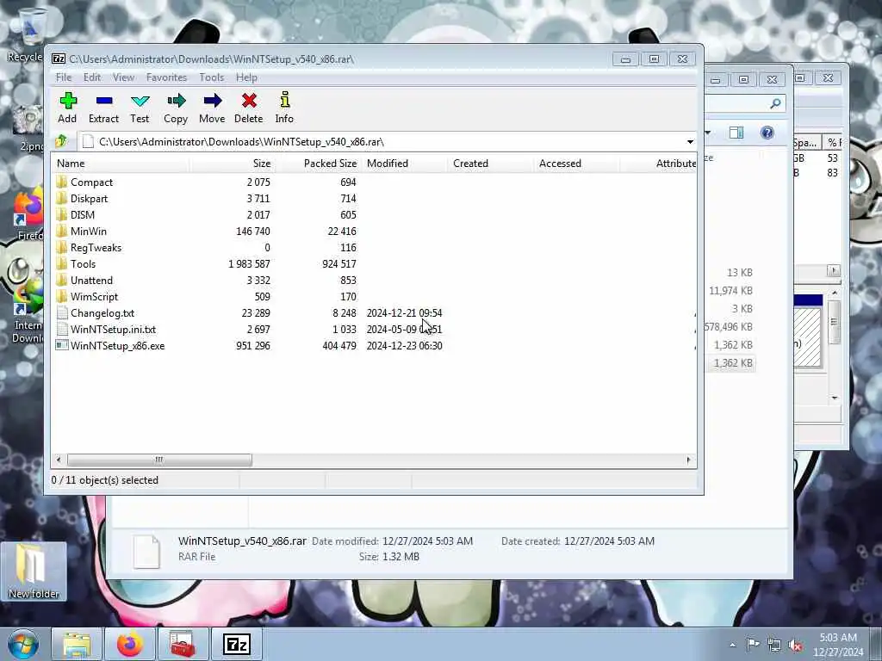Click WinNTSetup_v540_x86.rar file name in details pane

tap(242, 541)
